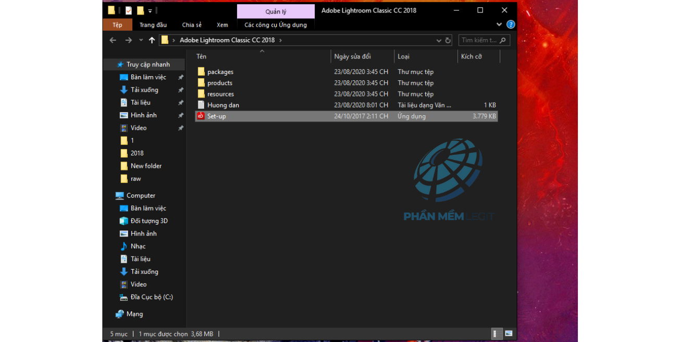Minimize the Explorer window
Image resolution: width=680 pixels, height=342 pixels.
point(456,10)
